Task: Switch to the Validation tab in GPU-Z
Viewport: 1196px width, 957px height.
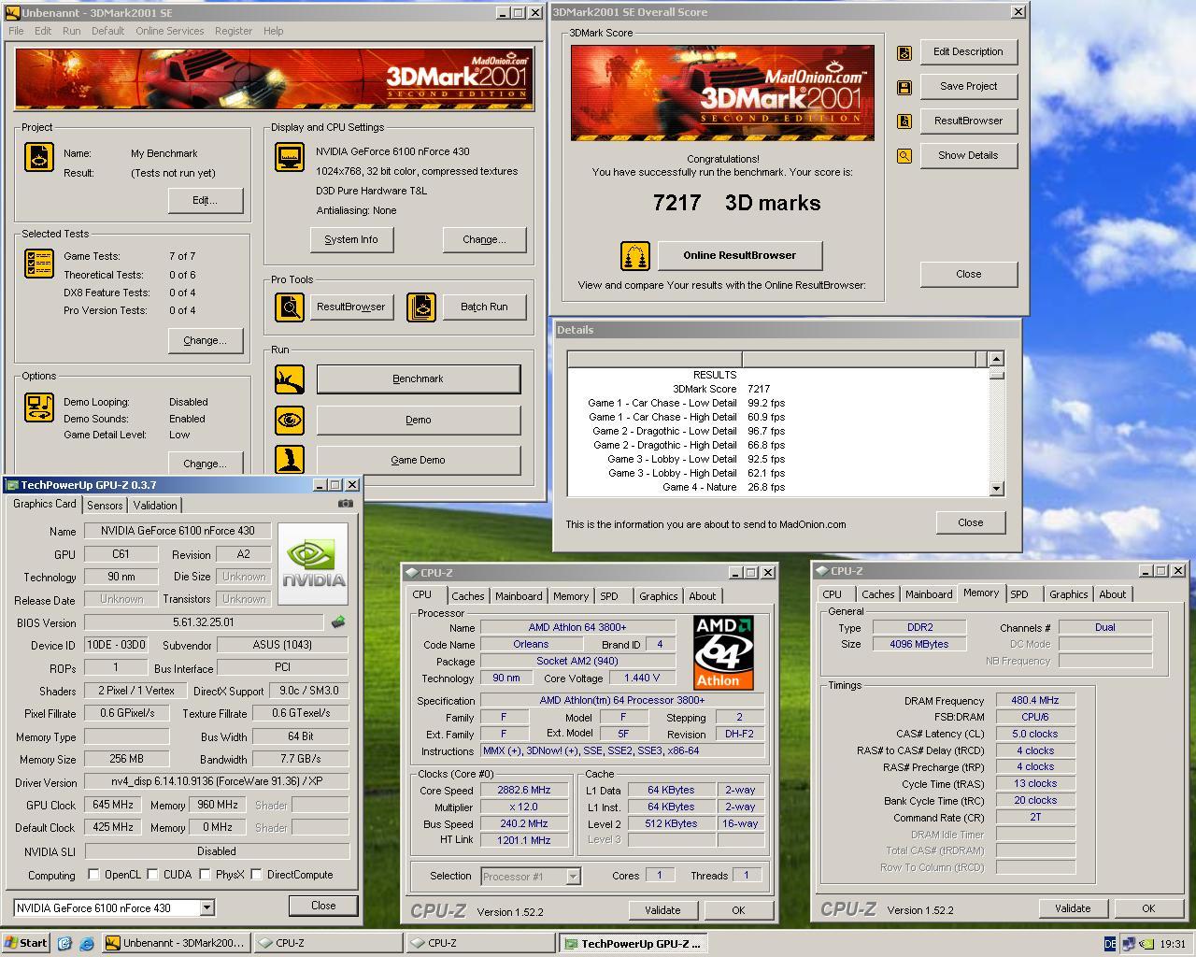Action: 155,505
